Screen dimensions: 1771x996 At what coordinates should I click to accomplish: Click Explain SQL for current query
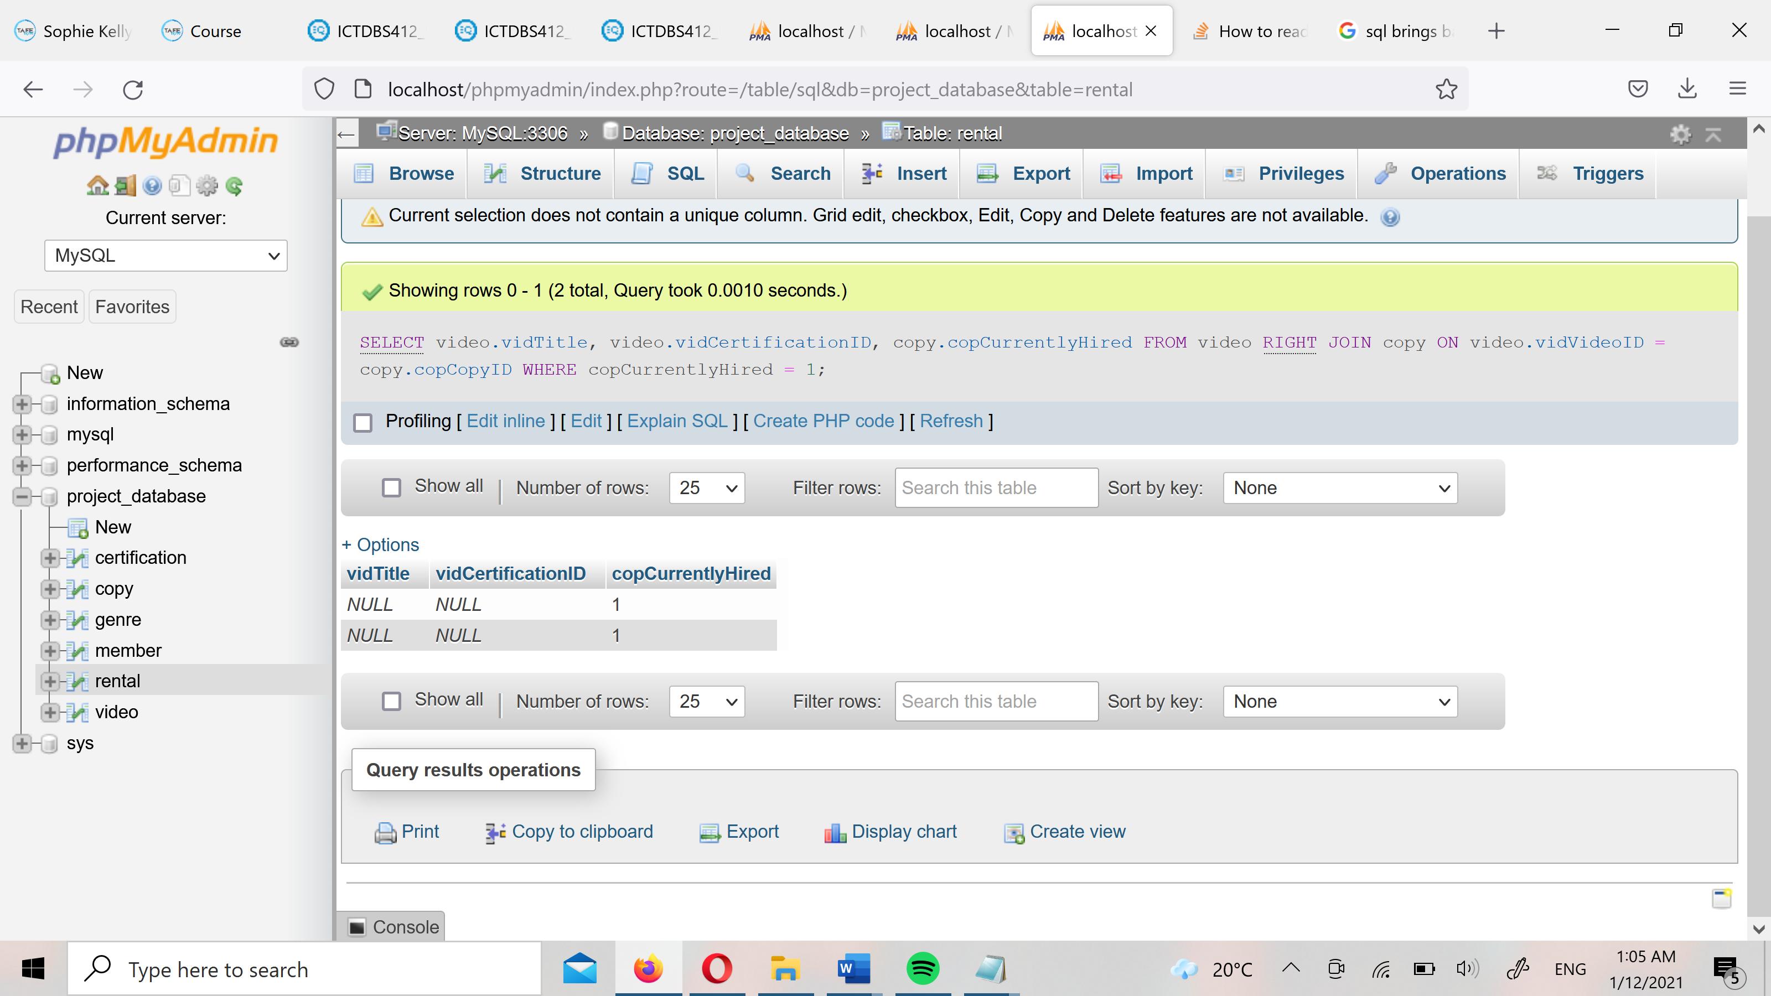(x=675, y=421)
